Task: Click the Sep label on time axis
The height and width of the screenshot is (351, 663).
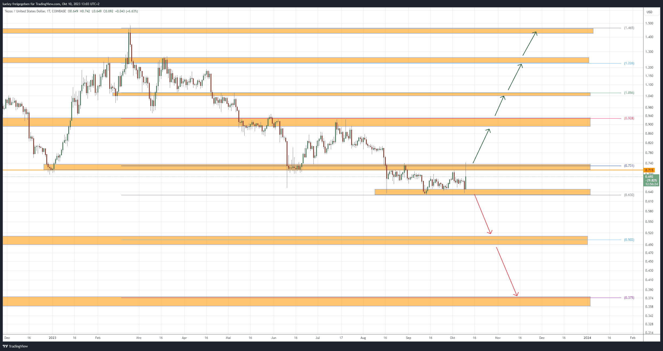Action: pos(409,338)
